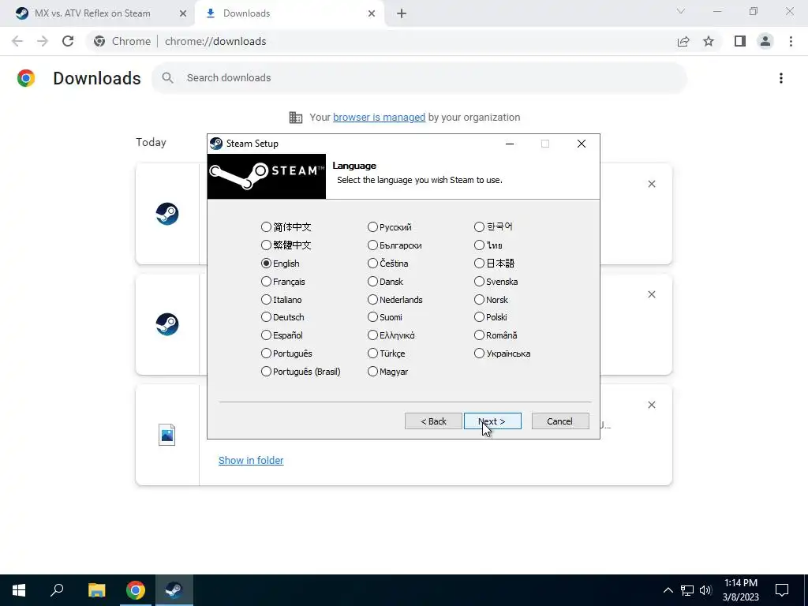Open the browser is managed link
Viewport: 808px width, 606px height.
pyautogui.click(x=379, y=117)
